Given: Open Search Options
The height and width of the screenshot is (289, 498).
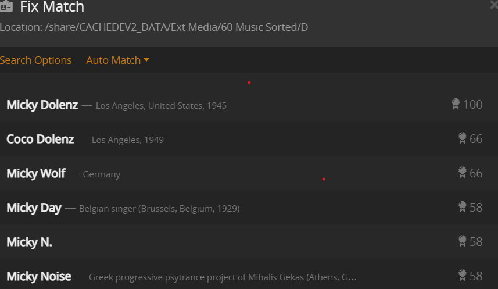Looking at the screenshot, I should [36, 60].
